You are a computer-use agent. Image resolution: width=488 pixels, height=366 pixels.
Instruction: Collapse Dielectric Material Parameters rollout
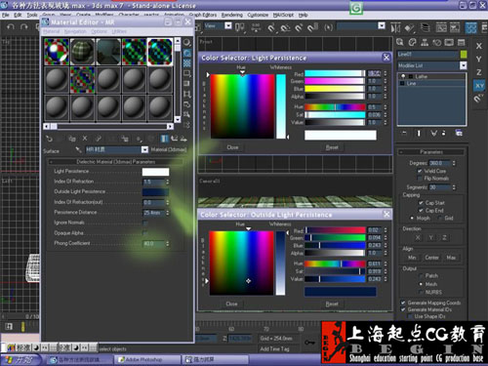115,162
